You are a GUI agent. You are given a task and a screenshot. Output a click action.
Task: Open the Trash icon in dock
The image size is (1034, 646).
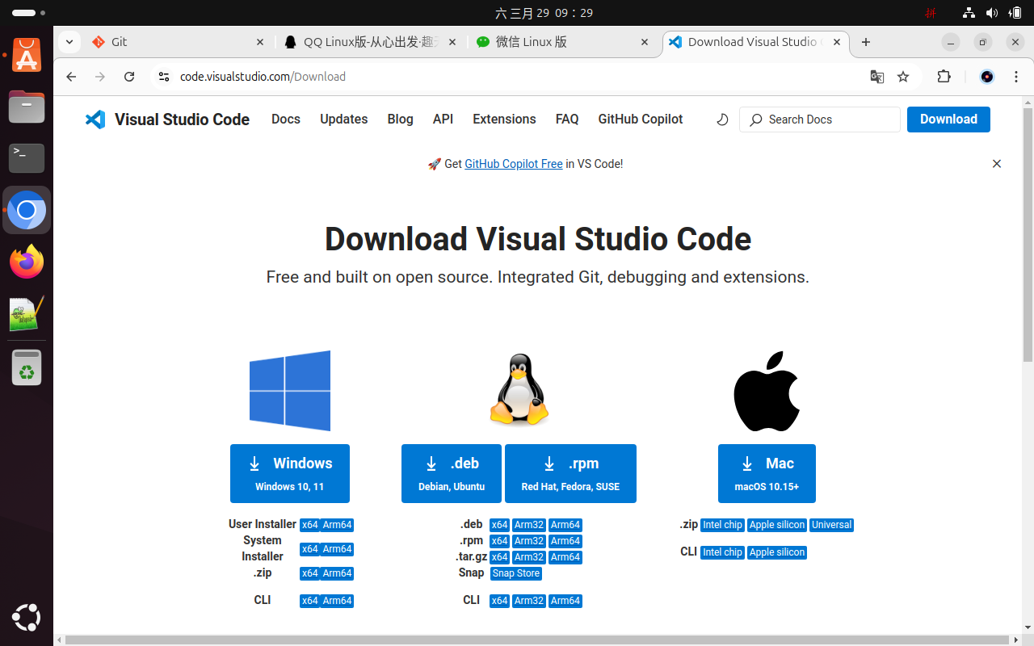[x=27, y=367]
